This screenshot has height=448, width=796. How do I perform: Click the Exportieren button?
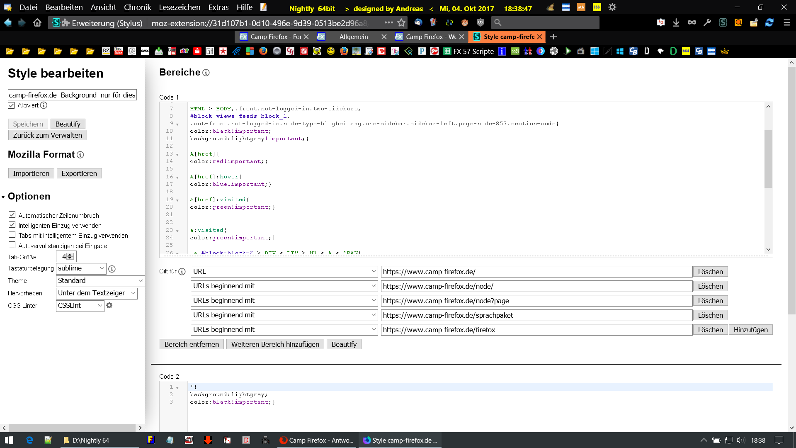tap(79, 173)
